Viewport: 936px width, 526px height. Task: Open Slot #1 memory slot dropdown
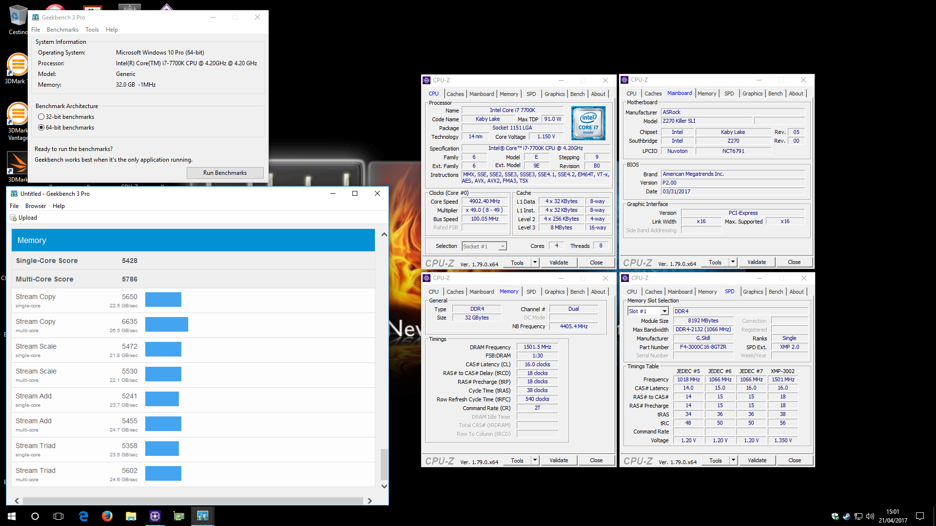coord(647,311)
